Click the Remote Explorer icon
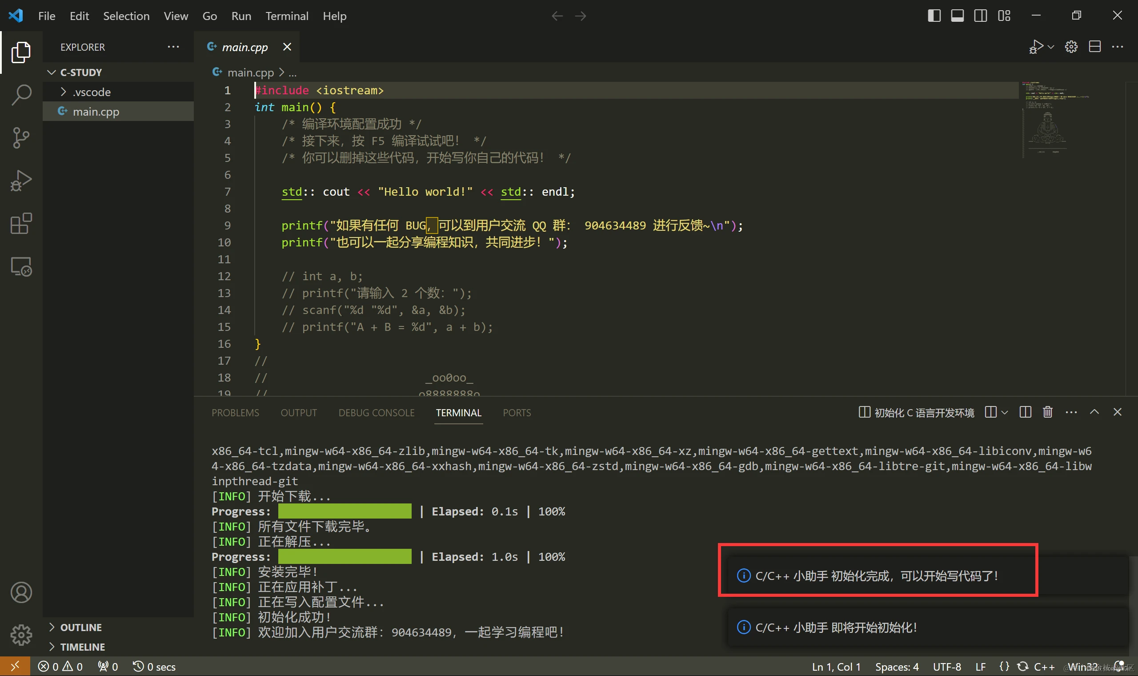The height and width of the screenshot is (676, 1138). 21,266
